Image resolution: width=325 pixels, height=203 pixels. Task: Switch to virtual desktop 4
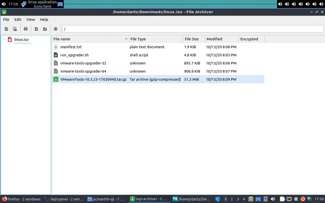[x=244, y=199]
